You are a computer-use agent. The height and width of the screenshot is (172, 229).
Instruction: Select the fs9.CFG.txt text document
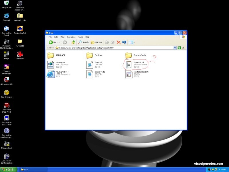pyautogui.click(x=129, y=64)
